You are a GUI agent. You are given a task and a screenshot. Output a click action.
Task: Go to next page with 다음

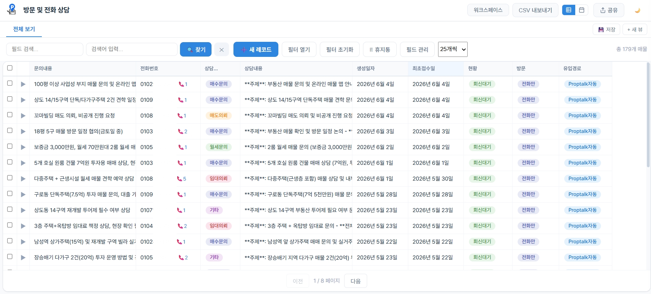click(355, 281)
